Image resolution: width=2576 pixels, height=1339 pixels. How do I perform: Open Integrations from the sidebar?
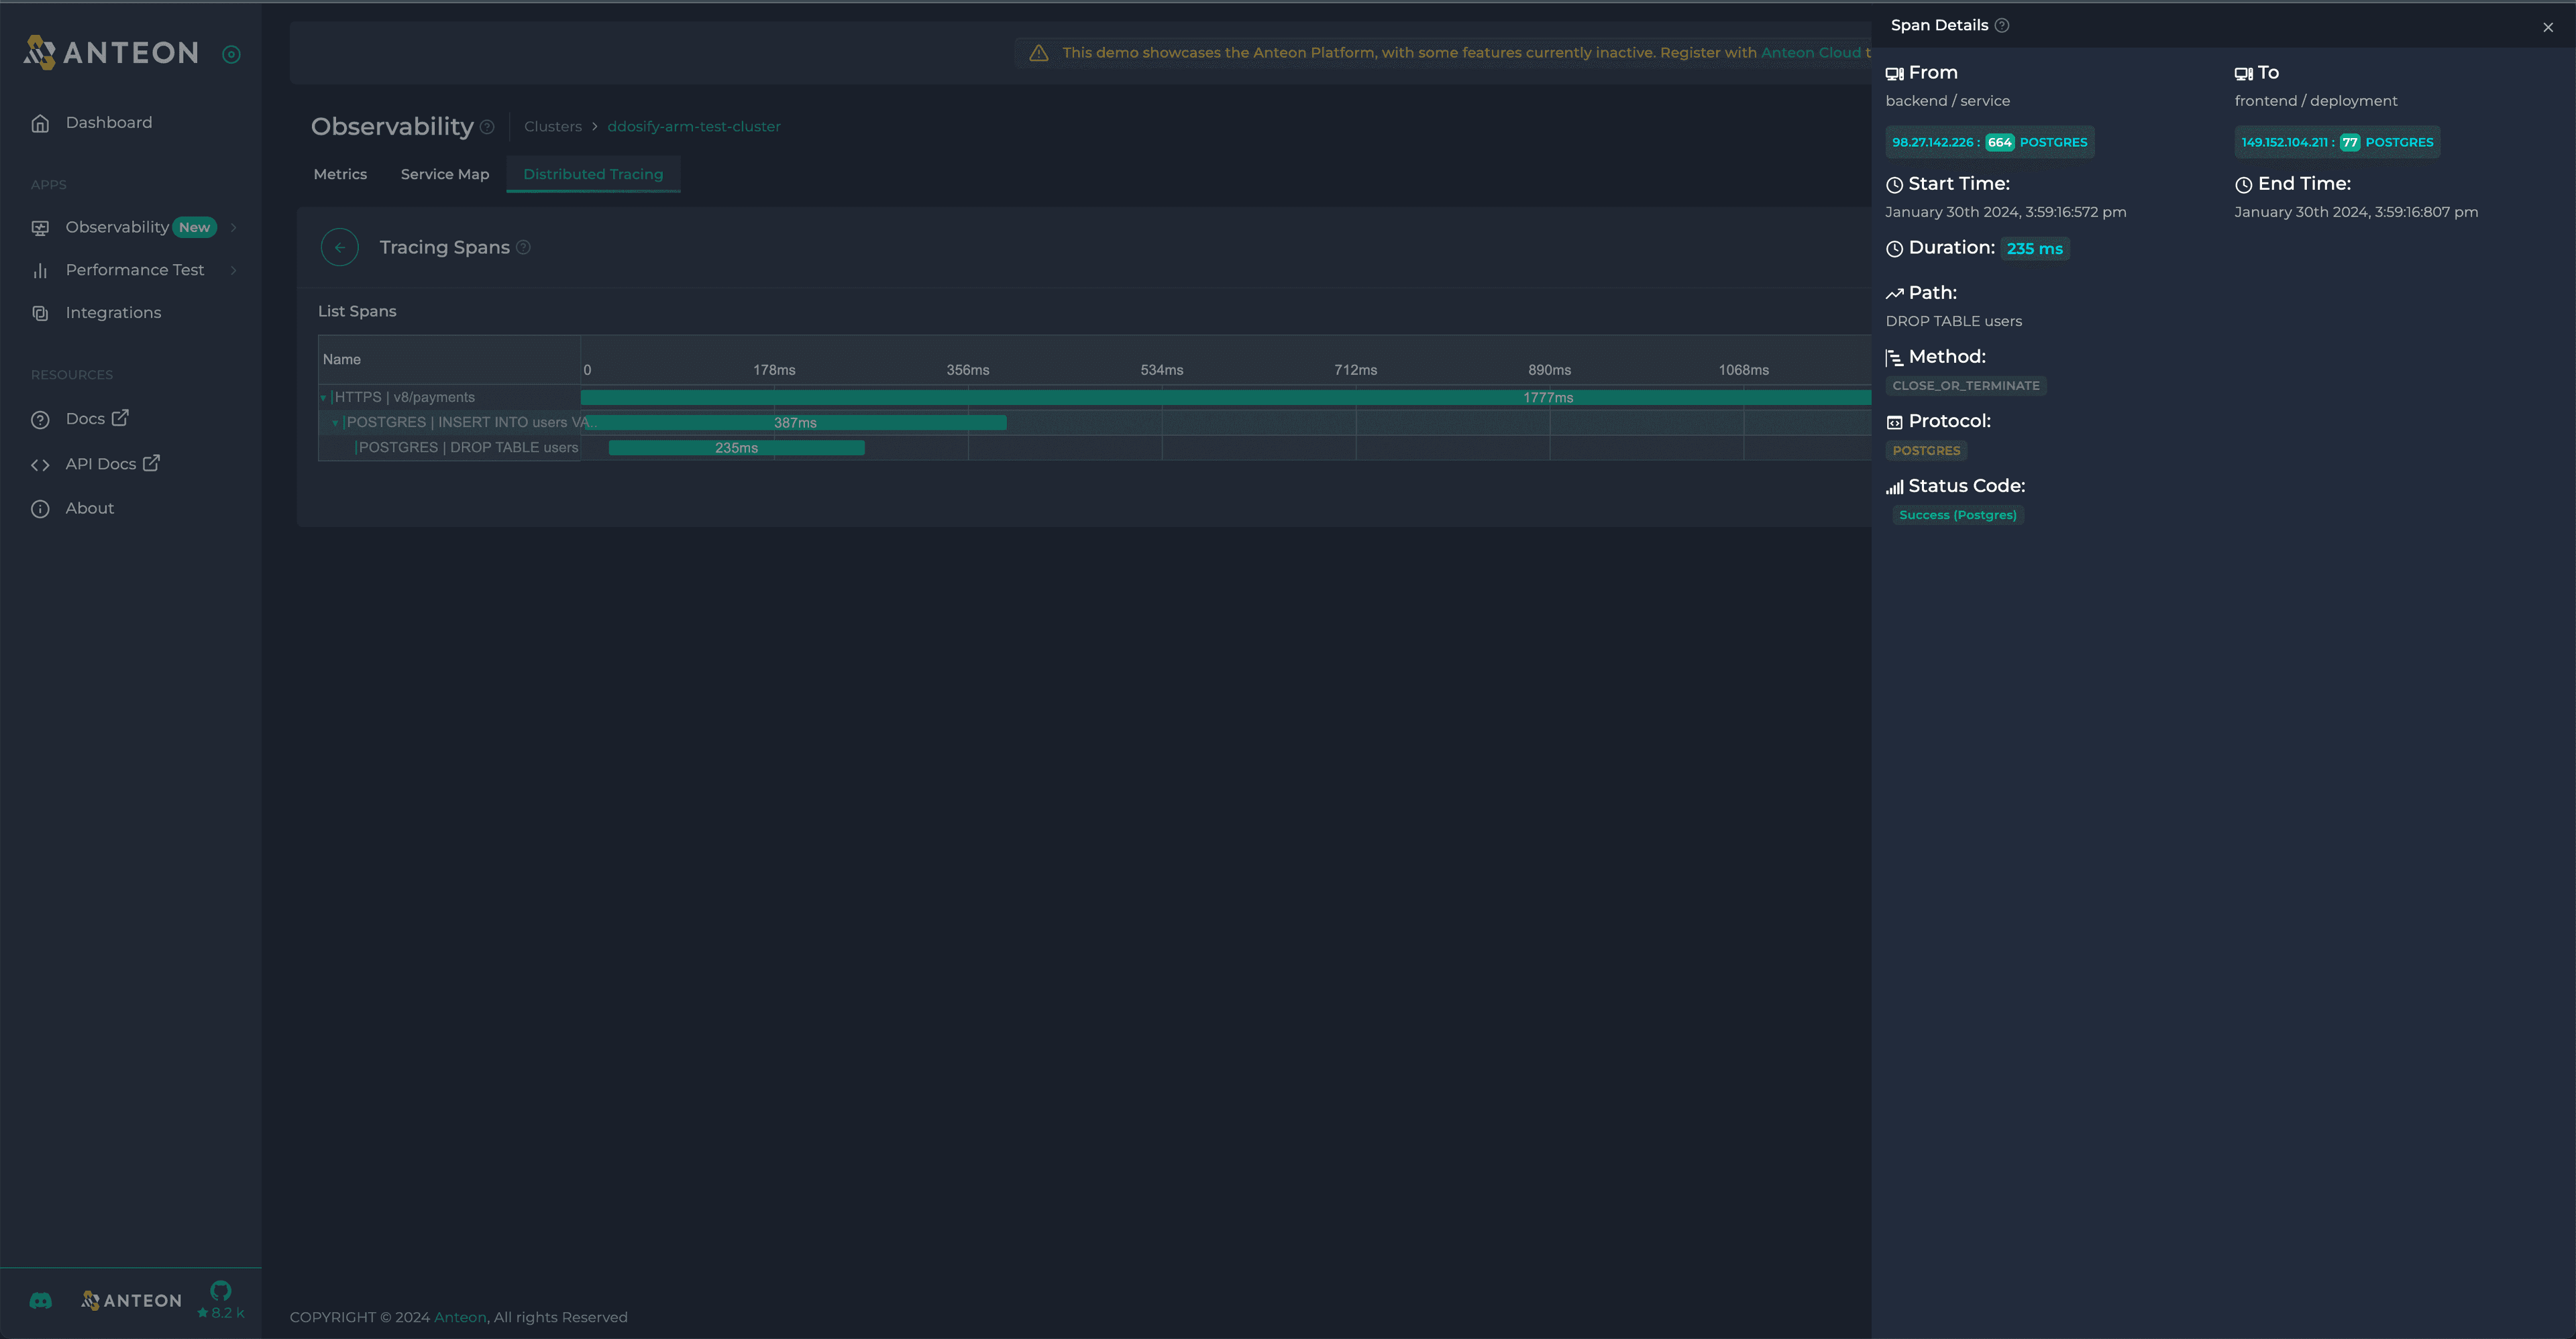click(113, 312)
